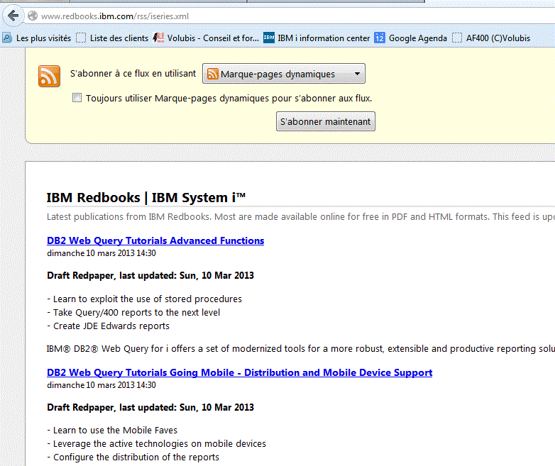The width and height of the screenshot is (555, 466).
Task: Open the 'Volubis - Conseil et for...' bookmark
Action: coord(206,38)
